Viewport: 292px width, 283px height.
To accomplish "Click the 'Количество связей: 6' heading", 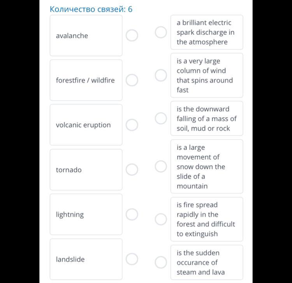I will [x=91, y=9].
